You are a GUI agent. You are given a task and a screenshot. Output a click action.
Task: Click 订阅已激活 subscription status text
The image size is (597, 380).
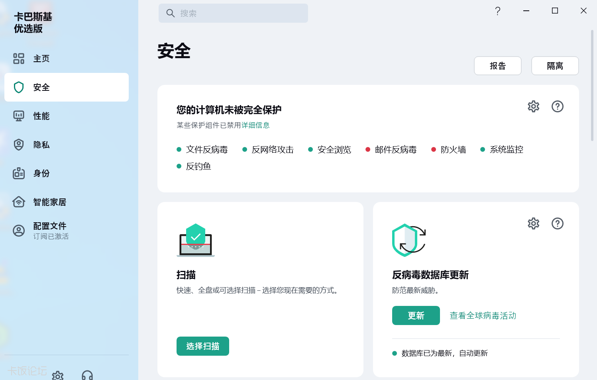tap(51, 236)
